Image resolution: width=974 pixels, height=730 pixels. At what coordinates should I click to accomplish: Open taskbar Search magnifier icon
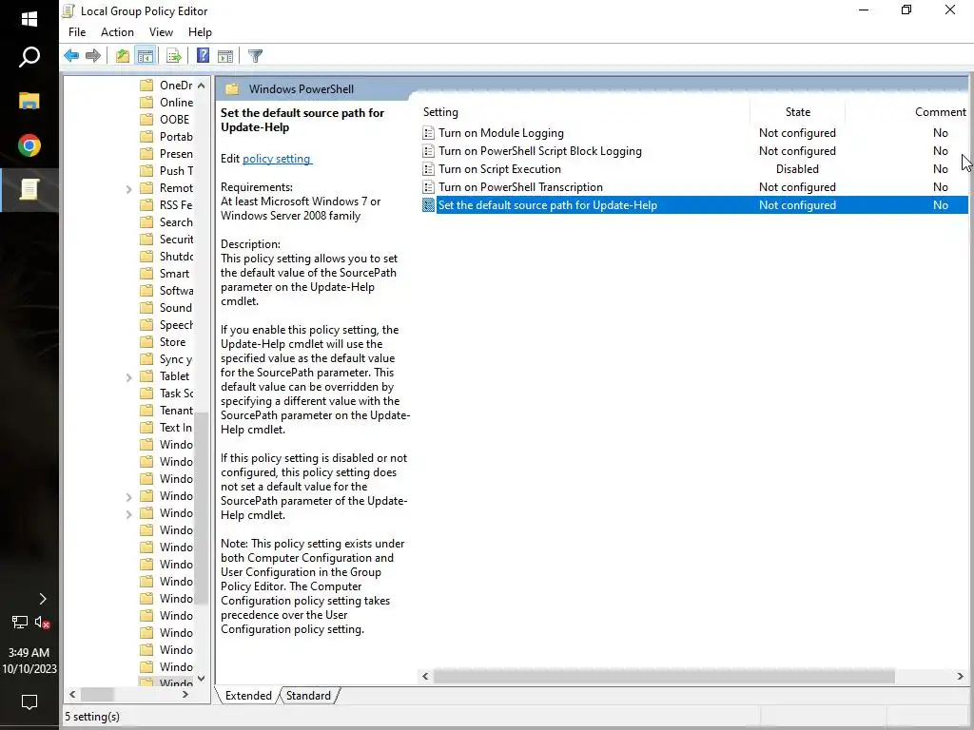click(29, 56)
